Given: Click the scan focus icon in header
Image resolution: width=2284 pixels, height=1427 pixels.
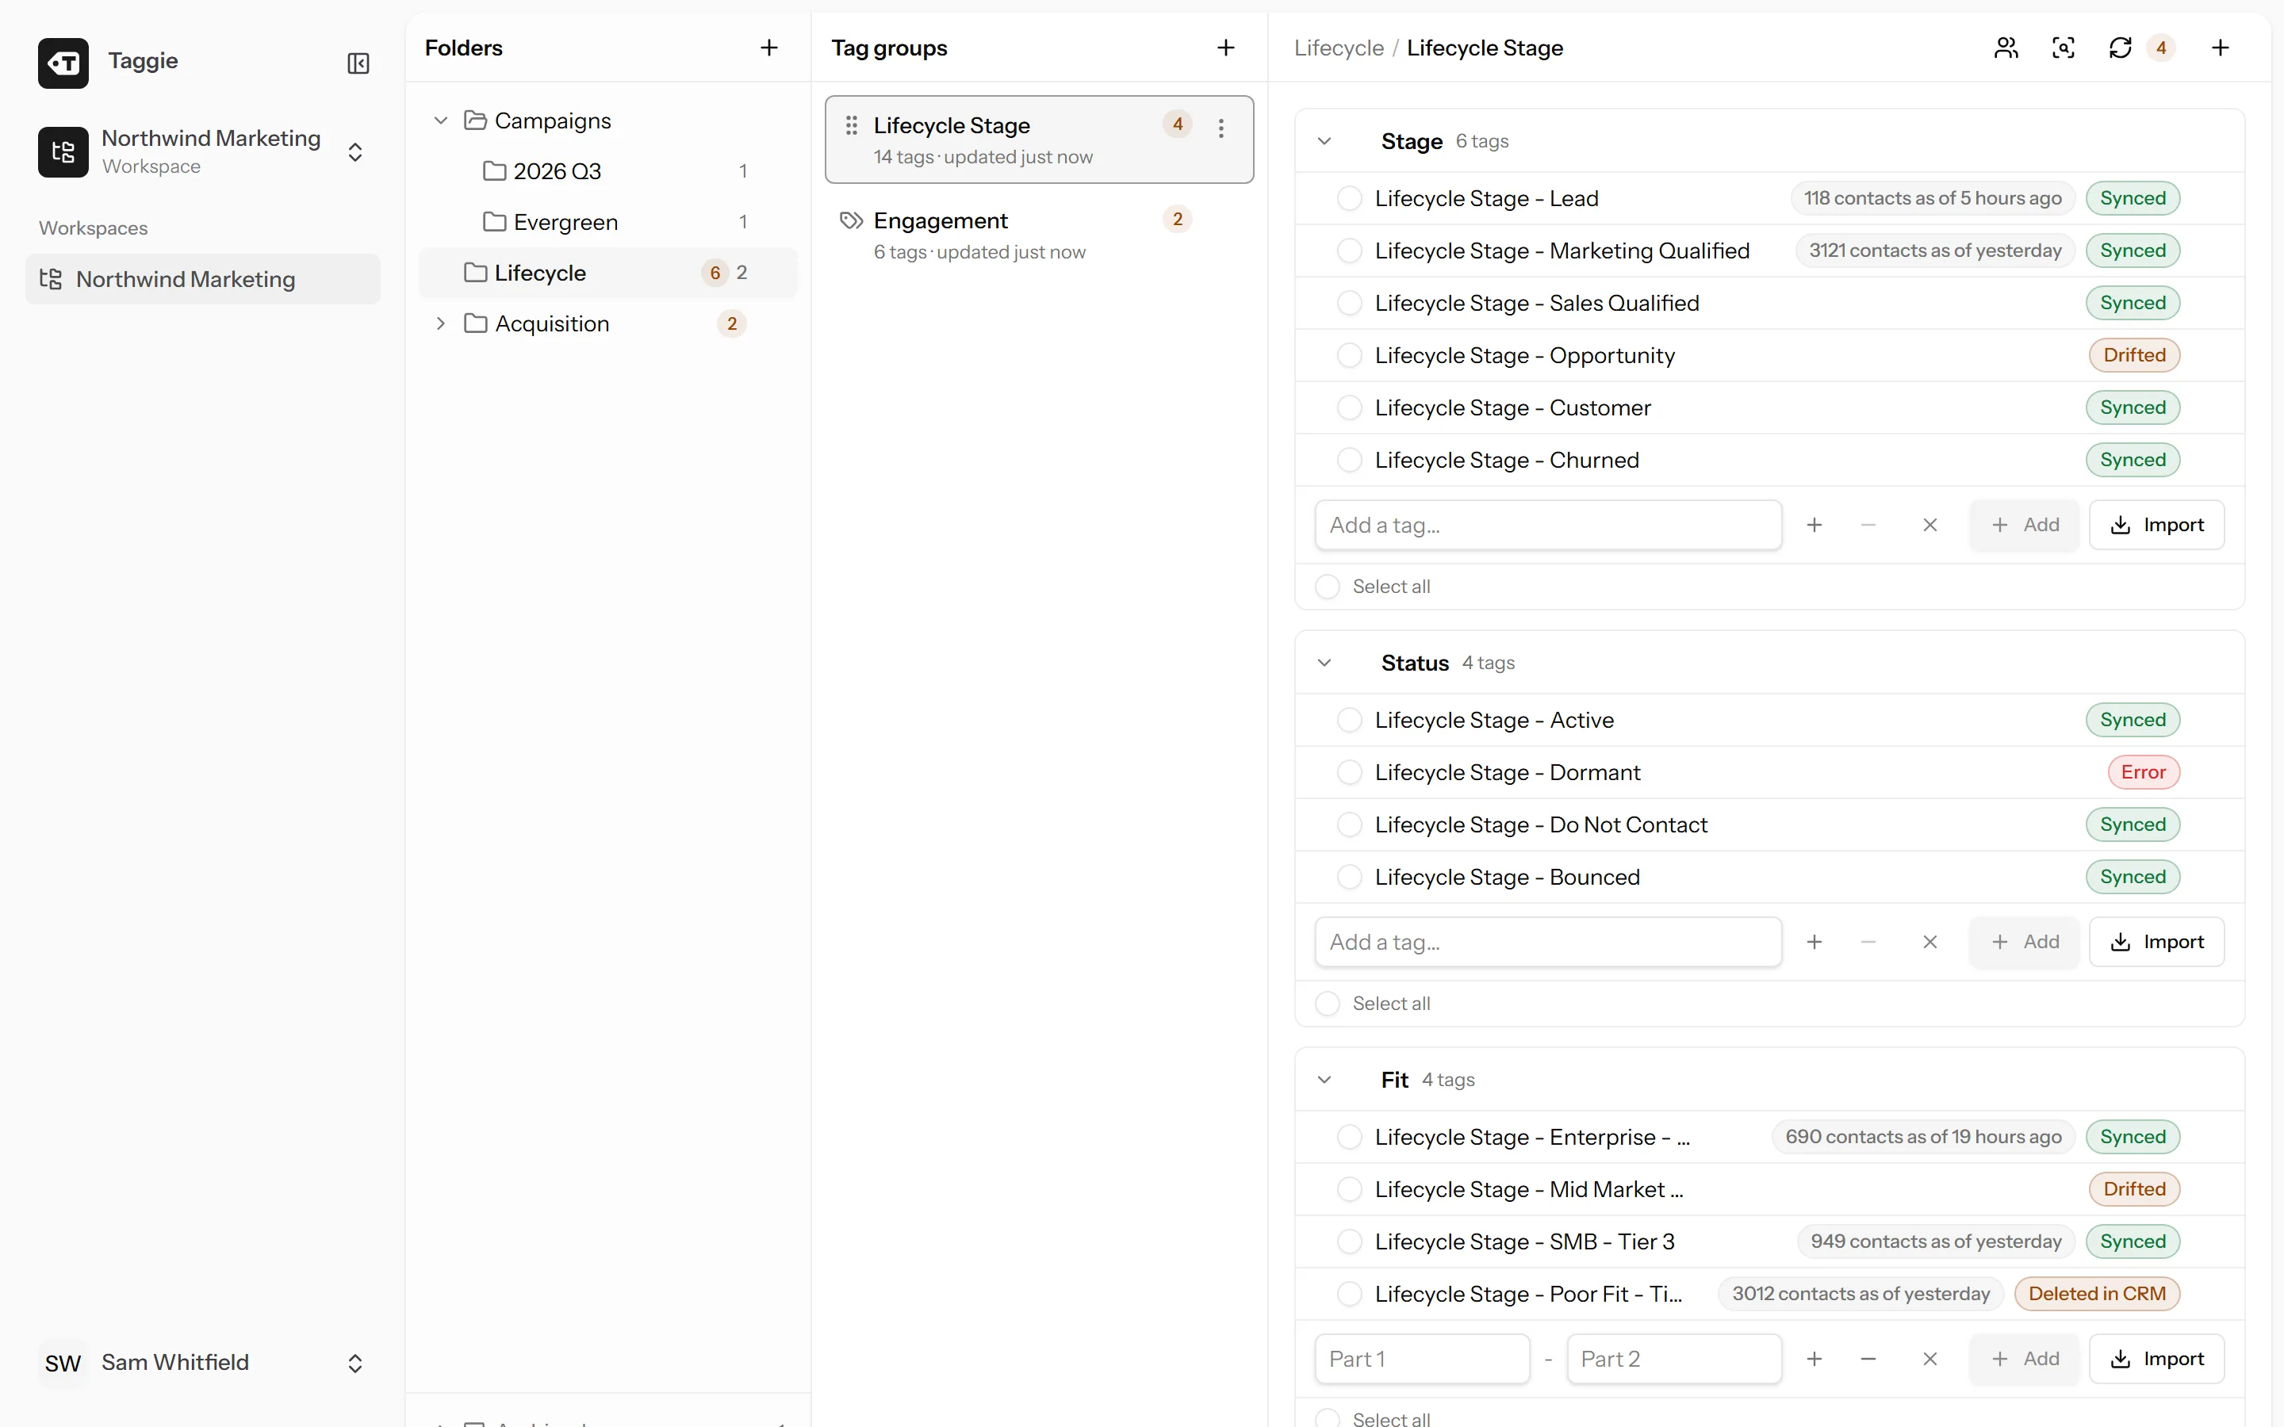Looking at the screenshot, I should tap(2064, 48).
